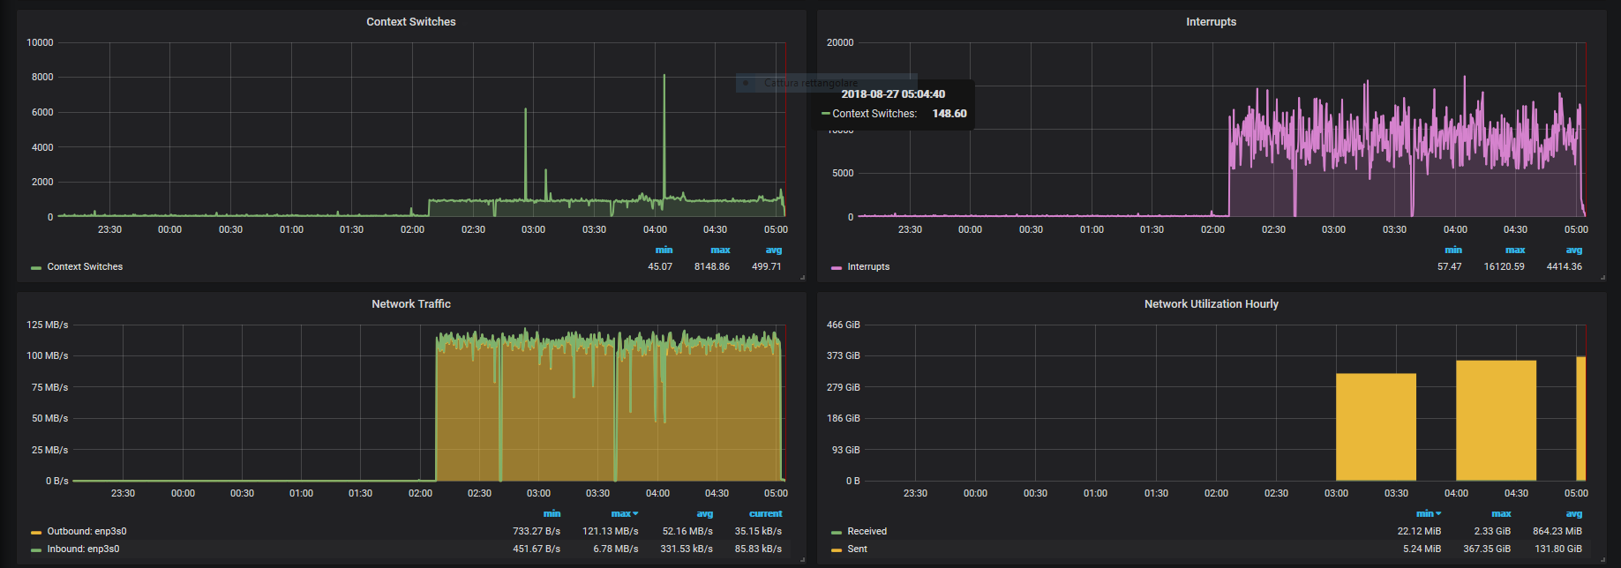1621x568 pixels.
Task: Click the 125 MB/s y-axis label
Action: [x=47, y=325]
